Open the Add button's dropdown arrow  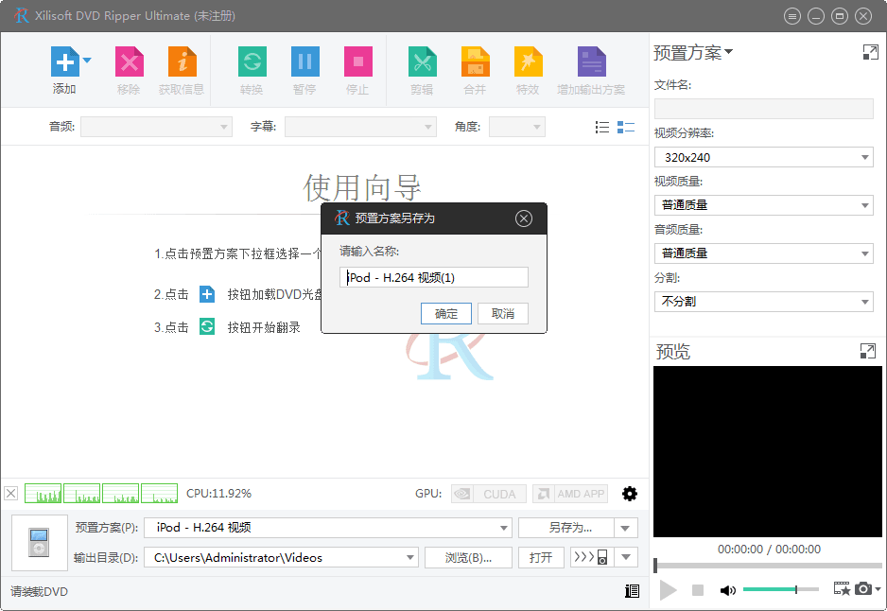pos(87,60)
